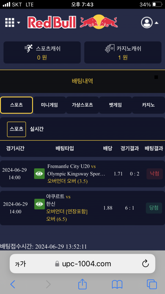
Task: Click the 스포츠캐쉬 running figure icon
Action: pos(29,49)
